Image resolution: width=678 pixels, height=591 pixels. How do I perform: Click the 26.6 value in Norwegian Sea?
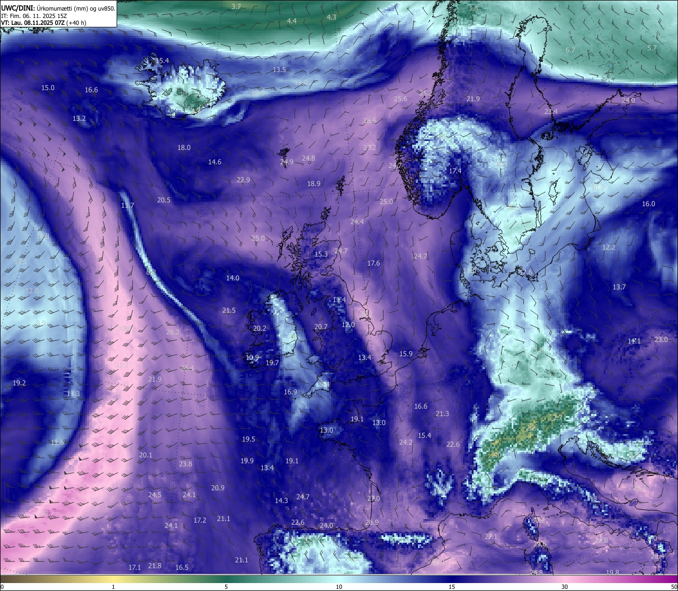(x=370, y=121)
